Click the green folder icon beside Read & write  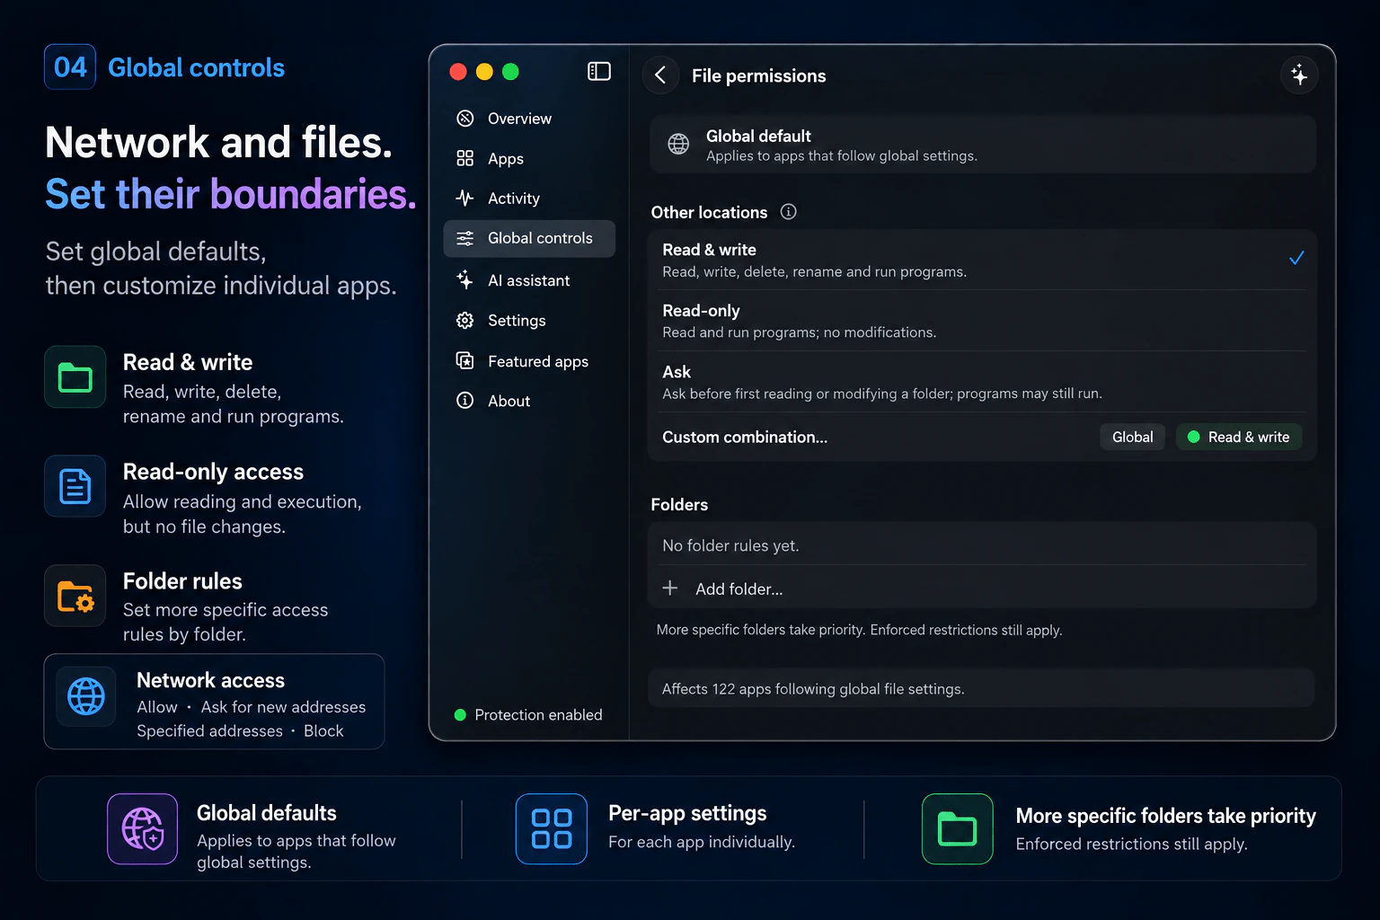pyautogui.click(x=75, y=377)
